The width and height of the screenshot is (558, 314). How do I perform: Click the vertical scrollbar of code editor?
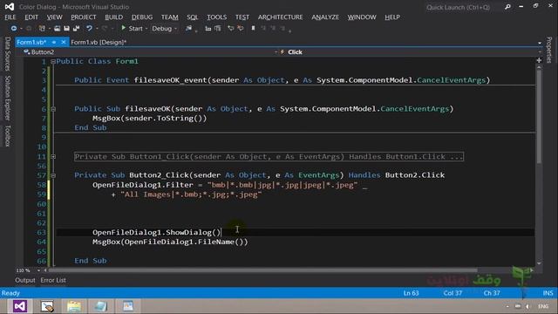pos(539,118)
